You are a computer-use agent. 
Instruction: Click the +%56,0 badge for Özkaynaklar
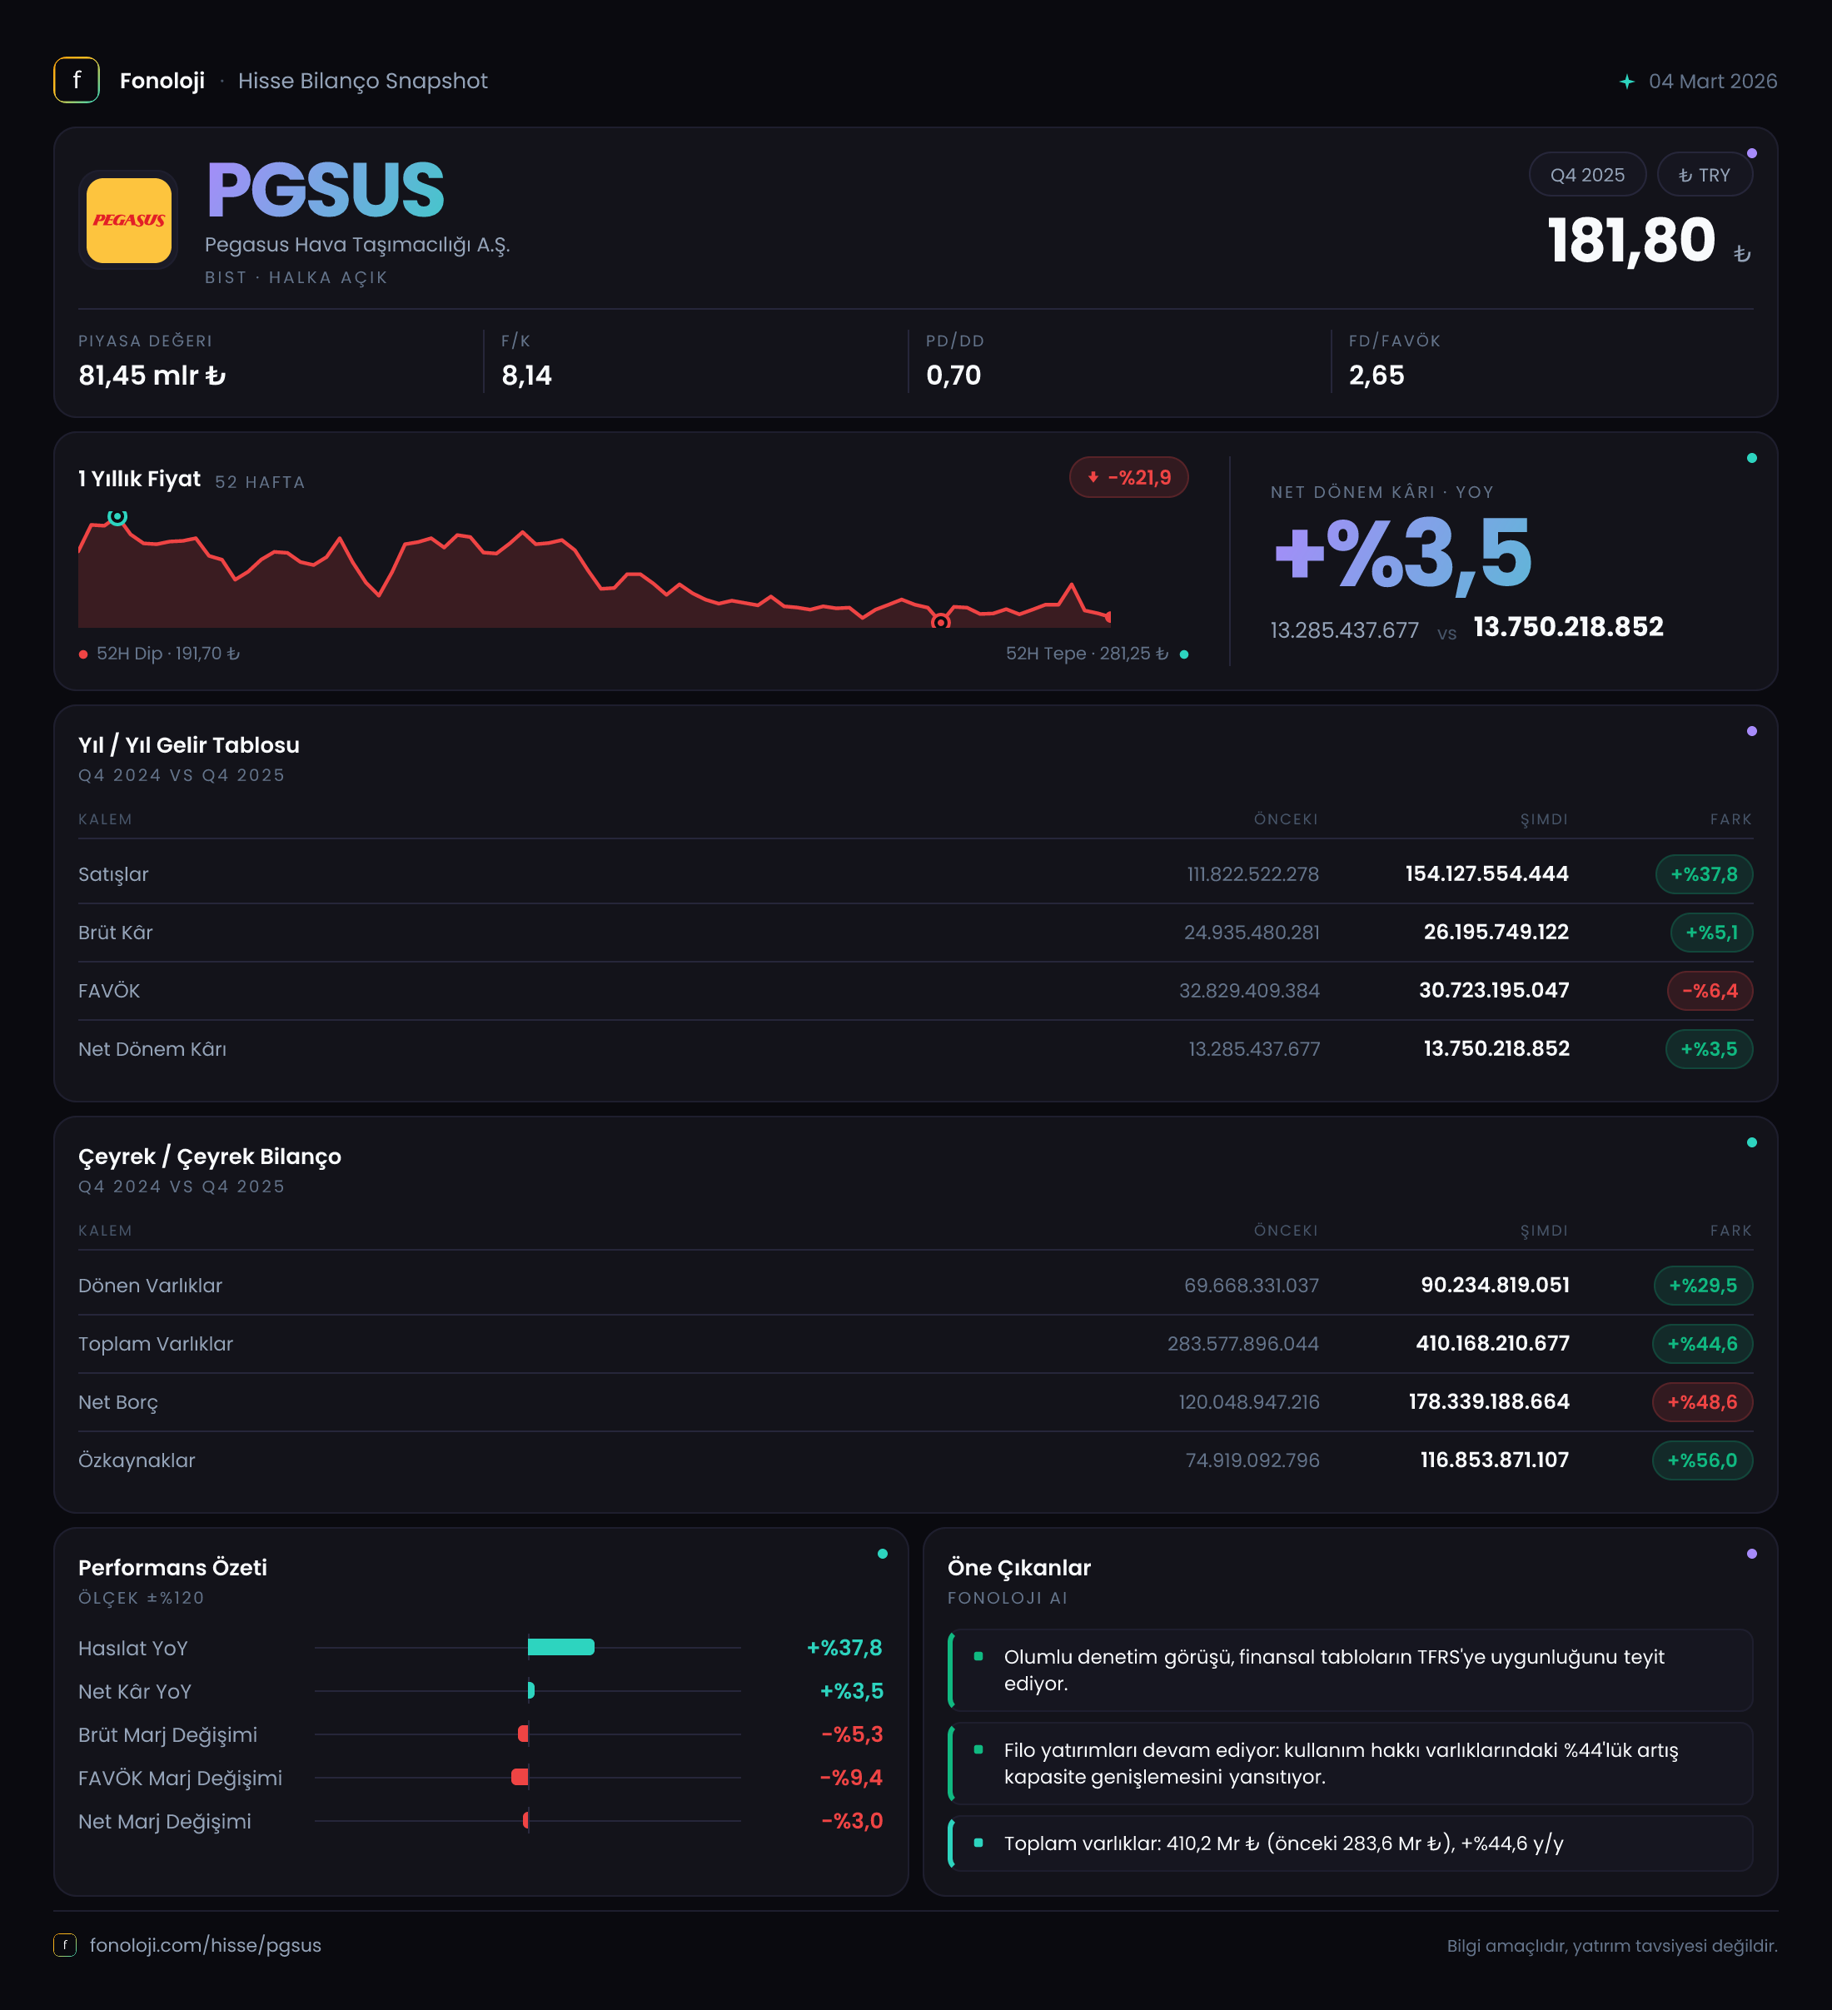coord(1702,1460)
